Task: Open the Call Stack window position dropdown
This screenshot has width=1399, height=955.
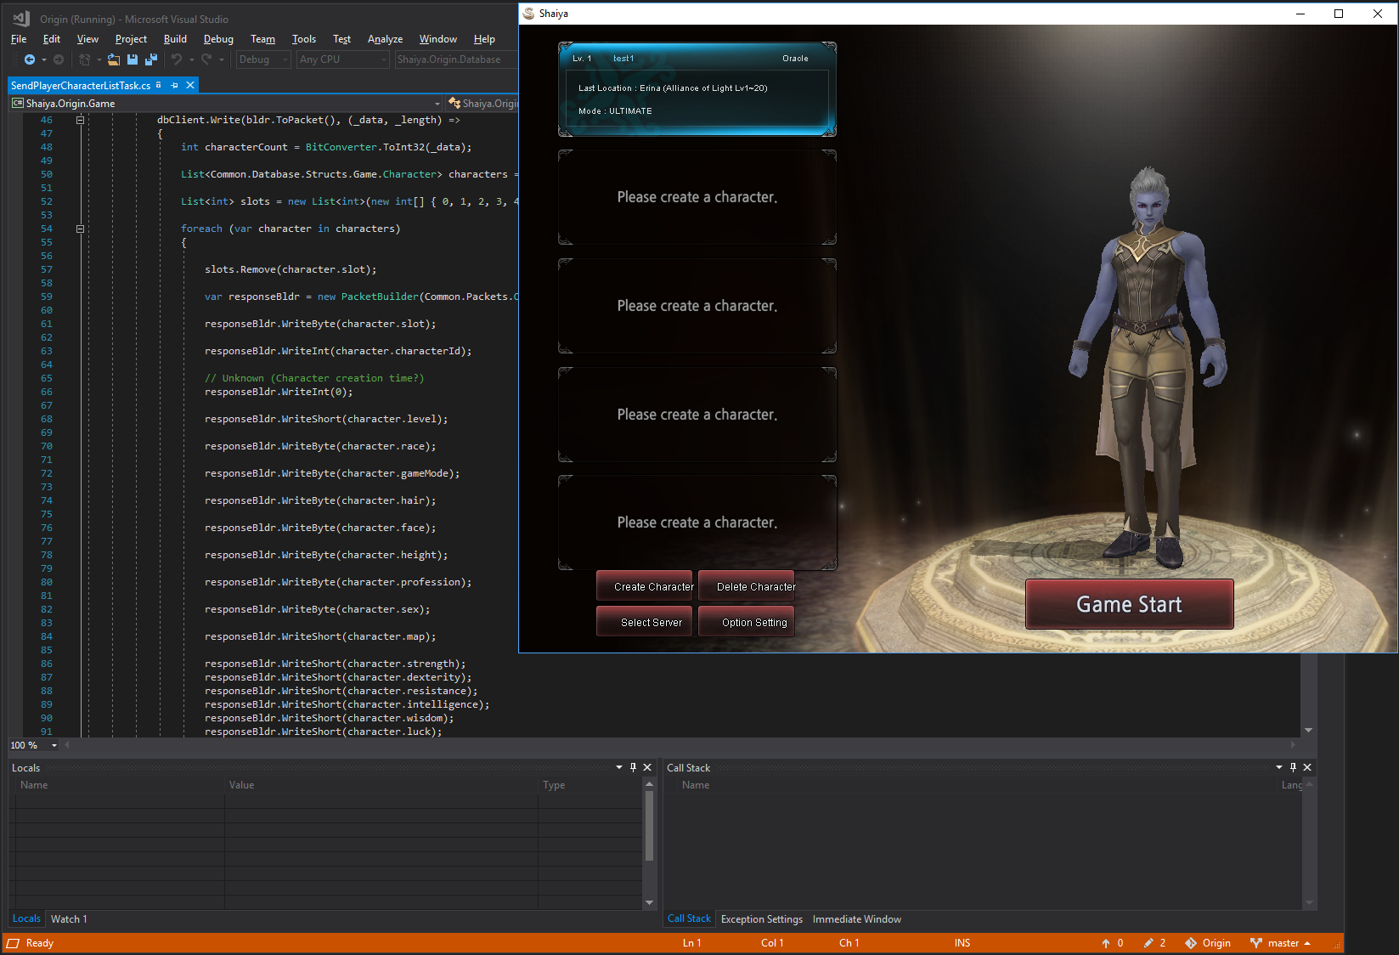Action: [x=1279, y=767]
